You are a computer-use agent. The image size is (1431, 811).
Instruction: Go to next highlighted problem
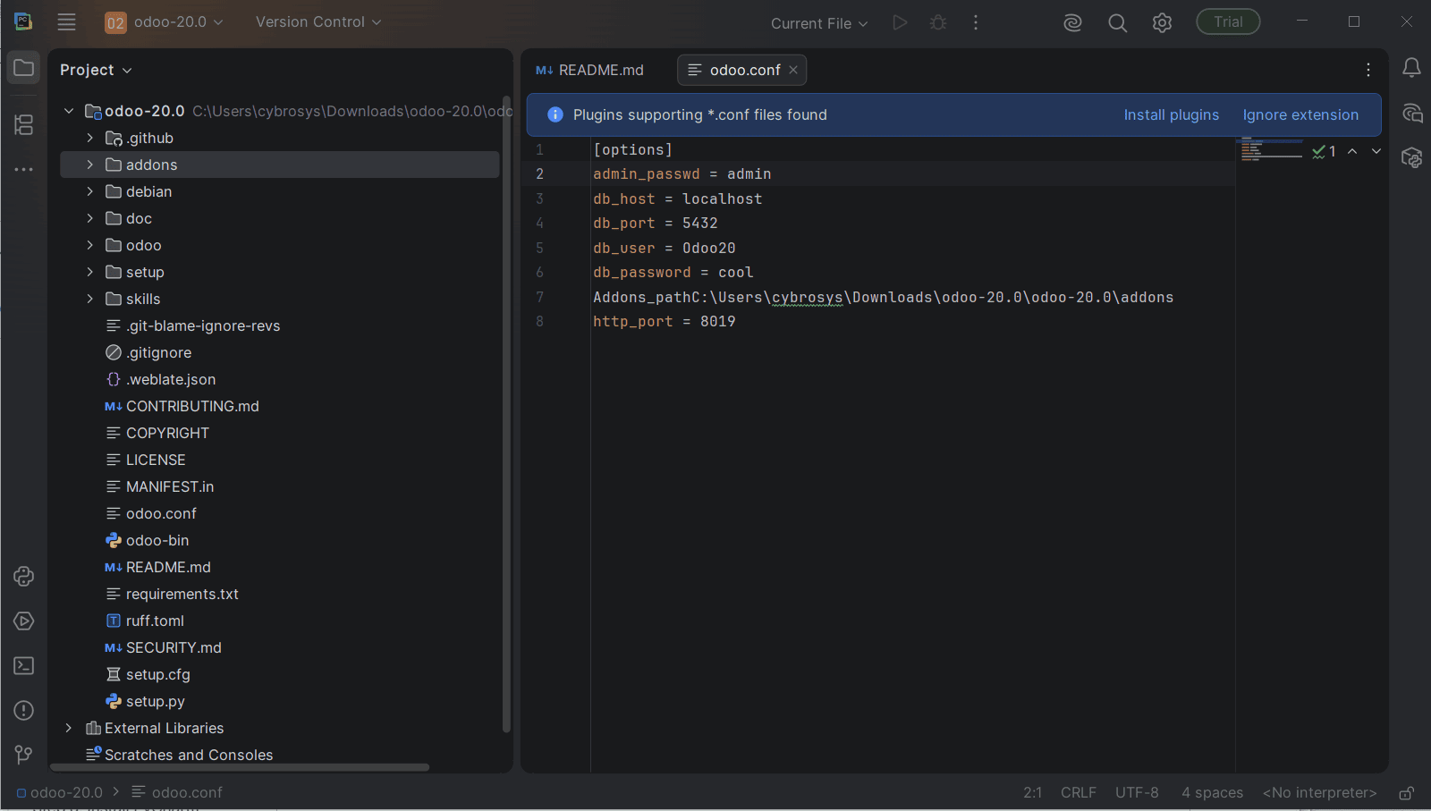point(1376,151)
